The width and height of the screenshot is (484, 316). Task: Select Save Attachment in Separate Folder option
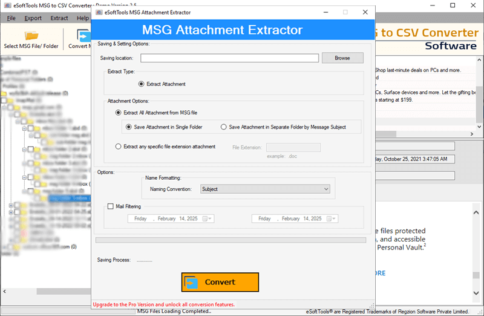pyautogui.click(x=224, y=127)
